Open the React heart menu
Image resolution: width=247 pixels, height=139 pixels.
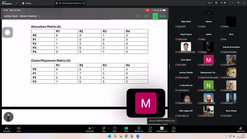coord(115,129)
